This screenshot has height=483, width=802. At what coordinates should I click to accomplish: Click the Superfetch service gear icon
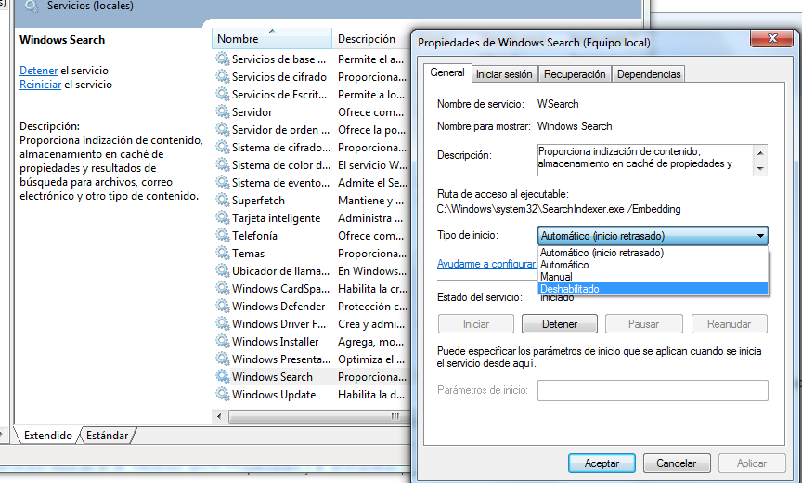222,201
